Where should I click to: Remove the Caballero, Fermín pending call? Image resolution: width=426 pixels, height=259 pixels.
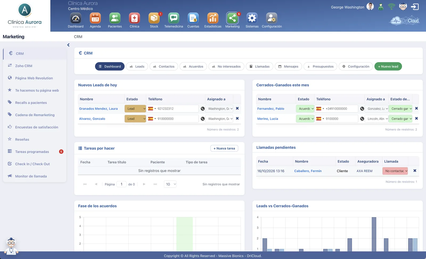[415, 171]
